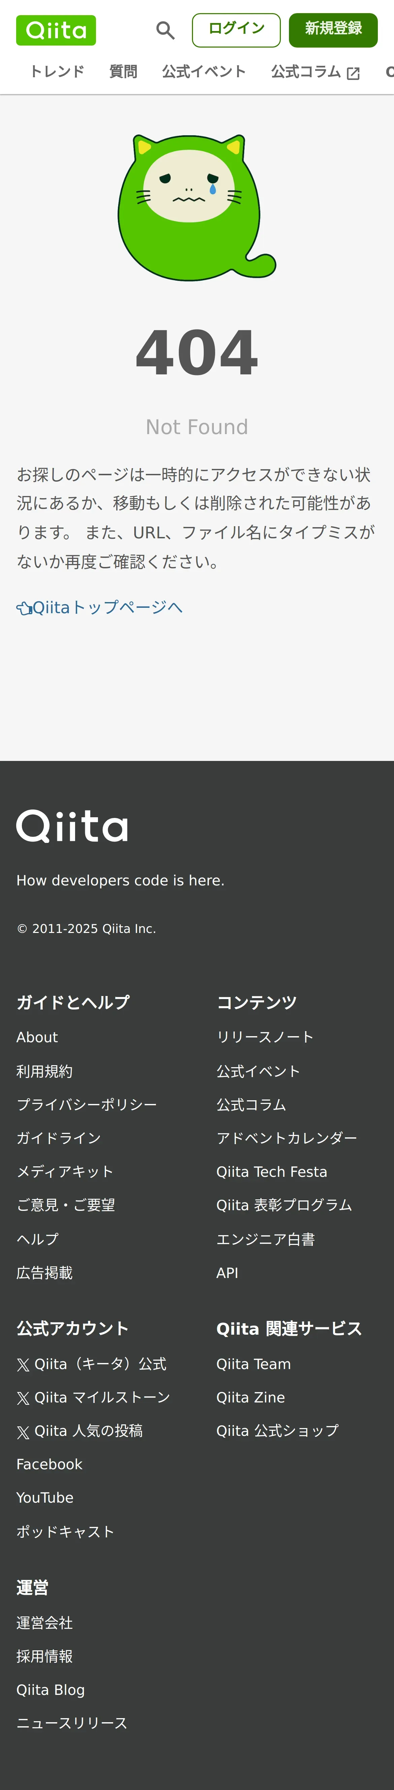
Task: Open the トレンド tab
Action: [x=57, y=72]
